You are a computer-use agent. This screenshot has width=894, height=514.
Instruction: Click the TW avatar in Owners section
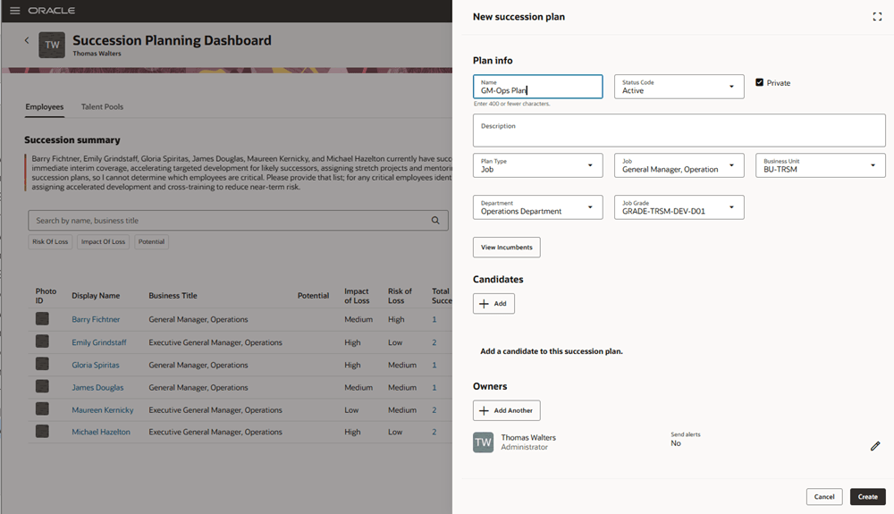click(483, 442)
